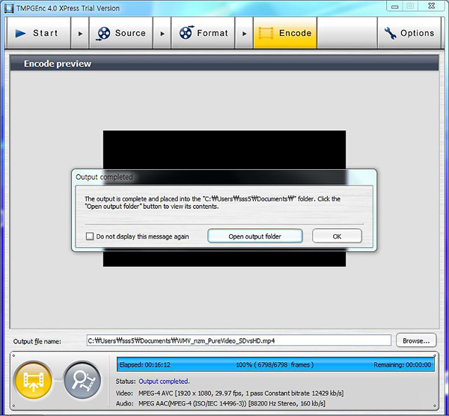Click the gray preview magnifier film icon

(x=82, y=381)
